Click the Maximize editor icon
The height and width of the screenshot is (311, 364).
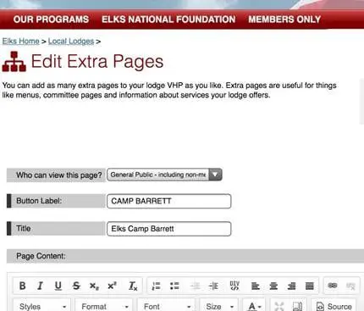[279, 306]
